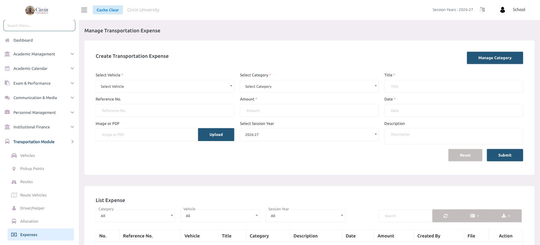The height and width of the screenshot is (245, 540).
Task: Open the Session Year filter dropdown
Action: point(305,216)
